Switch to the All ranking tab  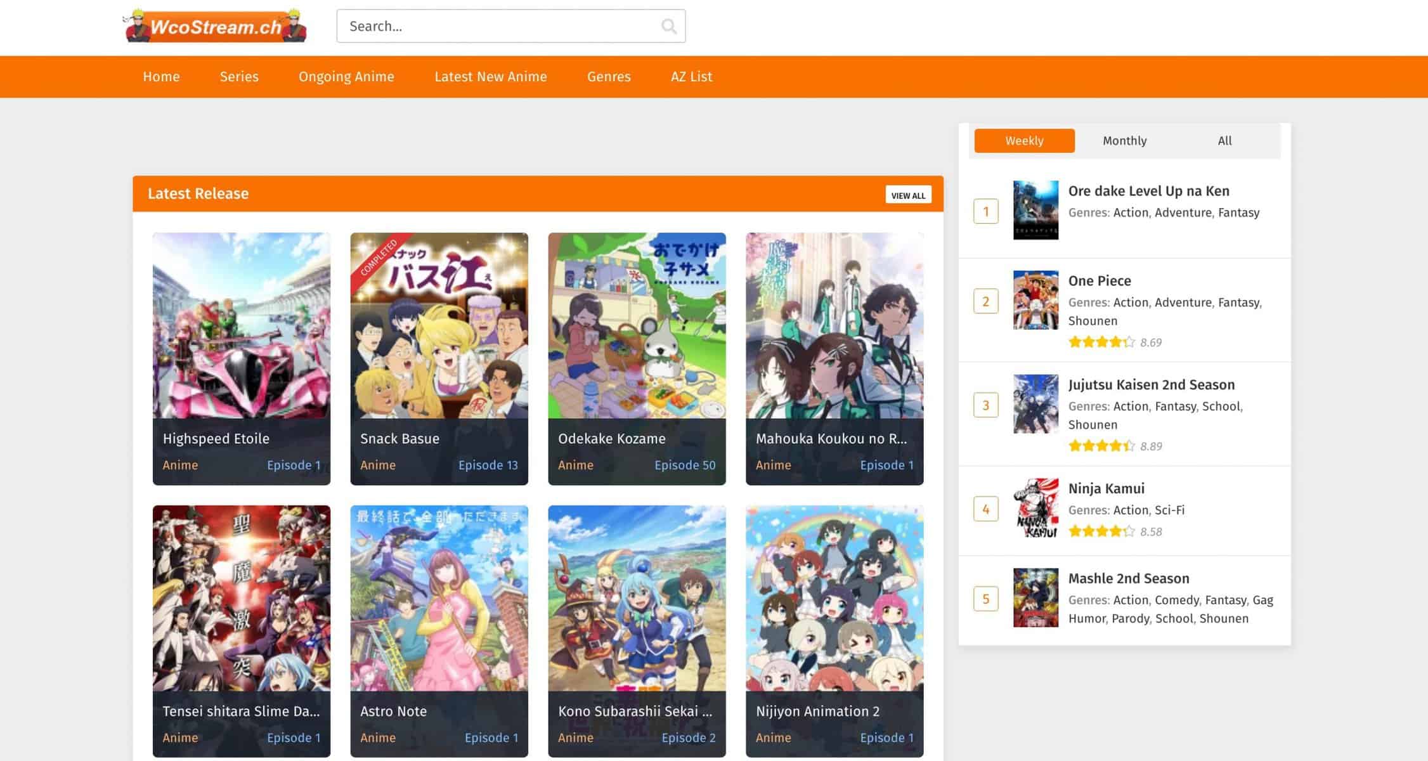[x=1224, y=141]
